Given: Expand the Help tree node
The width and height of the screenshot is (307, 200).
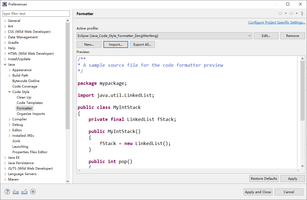Looking at the screenshot, I should point(5,48).
